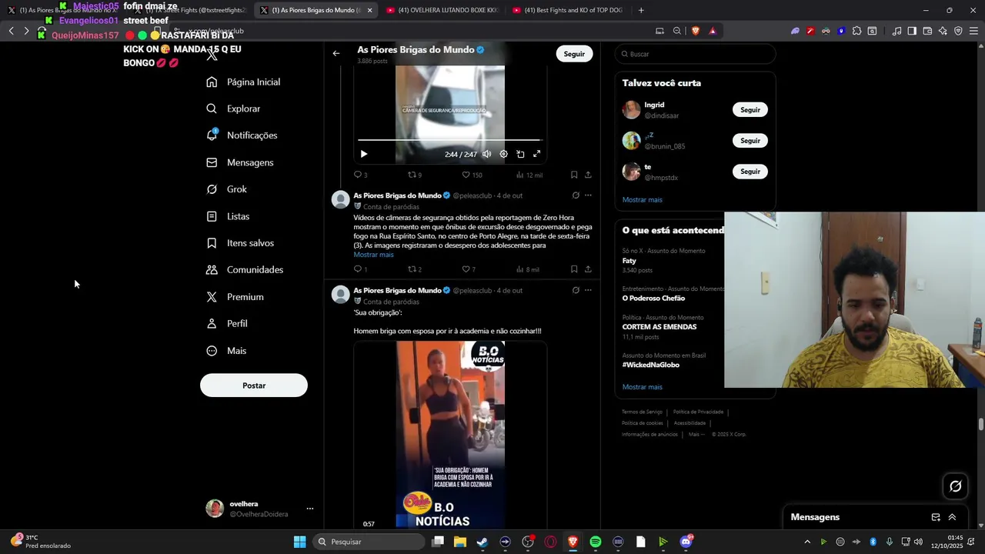Toggle the browser sidebar panel
985x554 pixels.
[912, 31]
